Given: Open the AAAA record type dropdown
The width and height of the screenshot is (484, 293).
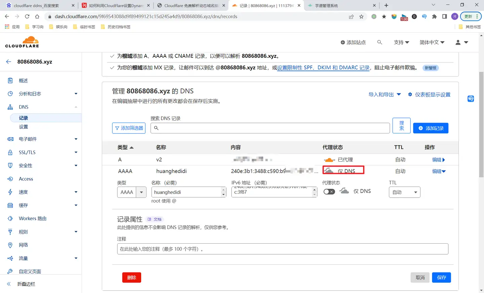Looking at the screenshot, I should pos(132,192).
